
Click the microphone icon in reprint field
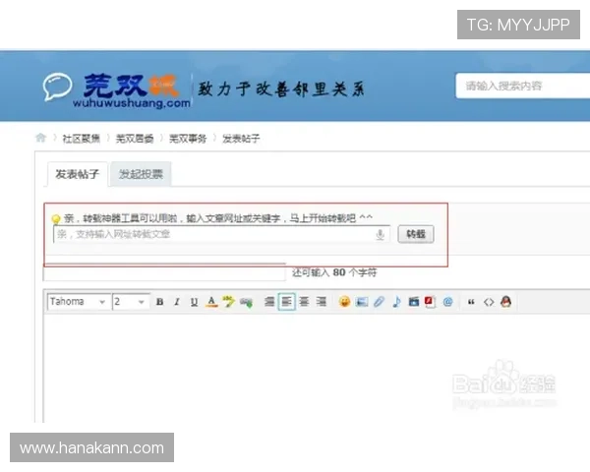380,234
